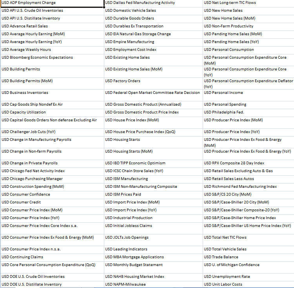Click USD MBA Mortgage Applications cell
This screenshot has width=294, height=288.
153,258
